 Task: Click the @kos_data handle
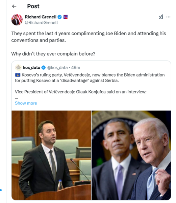(x=57, y=67)
